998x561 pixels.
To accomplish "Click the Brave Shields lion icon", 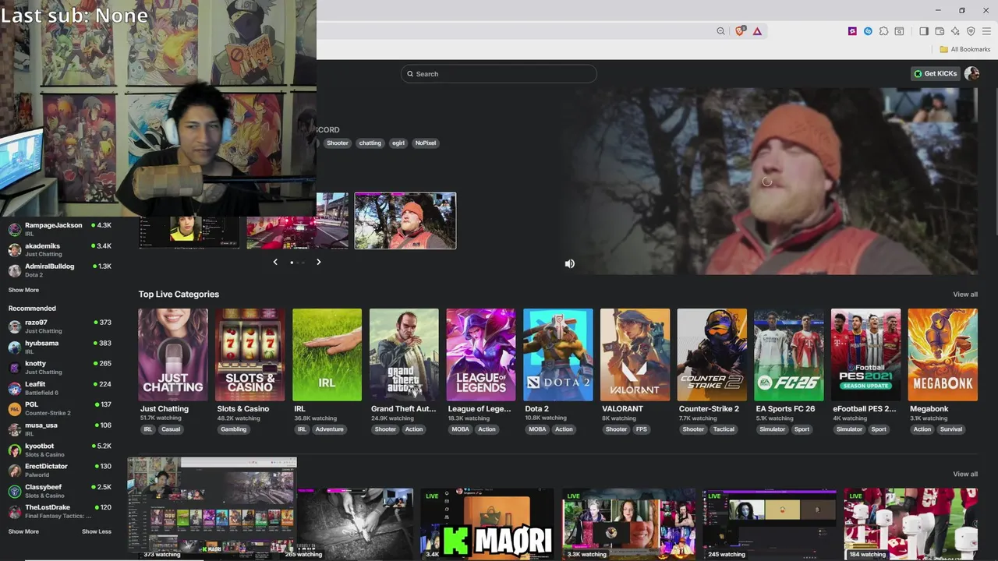I will [x=740, y=31].
